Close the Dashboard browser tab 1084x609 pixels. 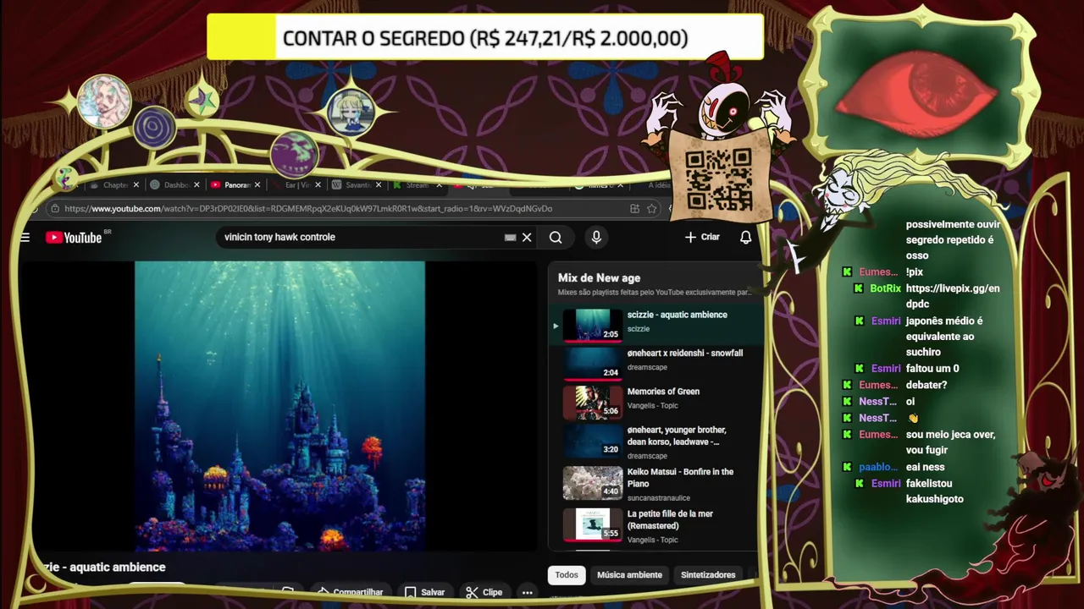(196, 185)
